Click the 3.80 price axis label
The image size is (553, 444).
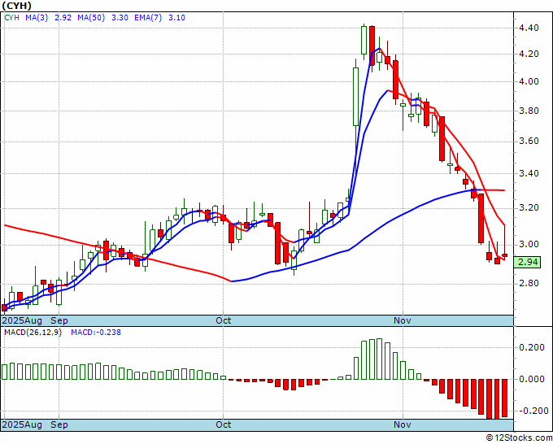529,111
